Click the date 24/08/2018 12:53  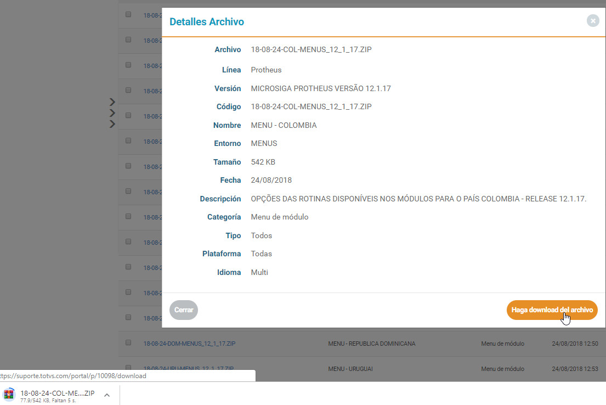[x=575, y=369]
